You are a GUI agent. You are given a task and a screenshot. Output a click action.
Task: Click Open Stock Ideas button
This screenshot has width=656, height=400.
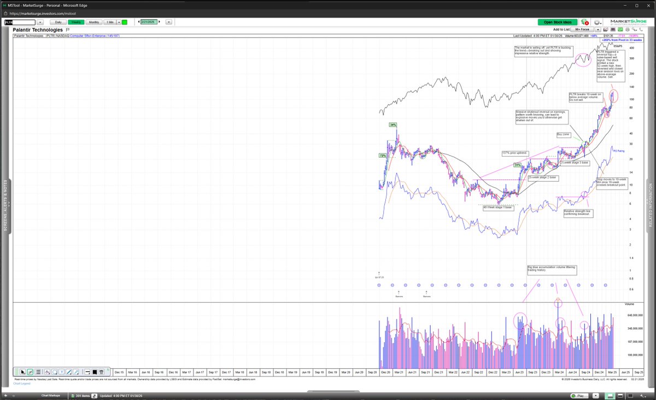558,22
